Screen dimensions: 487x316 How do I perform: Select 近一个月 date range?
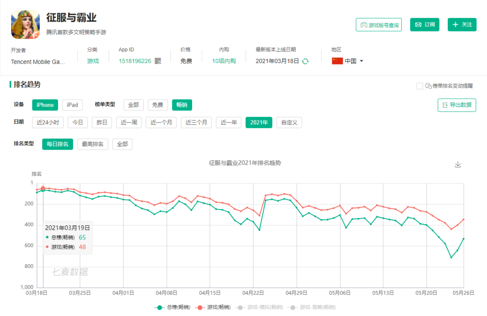click(161, 122)
